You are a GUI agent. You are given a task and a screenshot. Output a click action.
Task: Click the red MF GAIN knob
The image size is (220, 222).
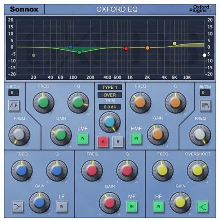click(110, 203)
